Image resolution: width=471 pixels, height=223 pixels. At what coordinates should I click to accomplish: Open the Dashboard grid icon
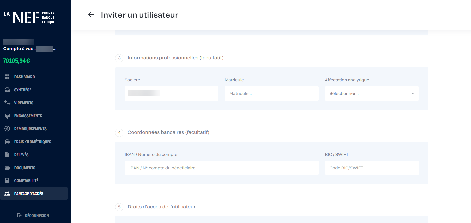pos(7,77)
